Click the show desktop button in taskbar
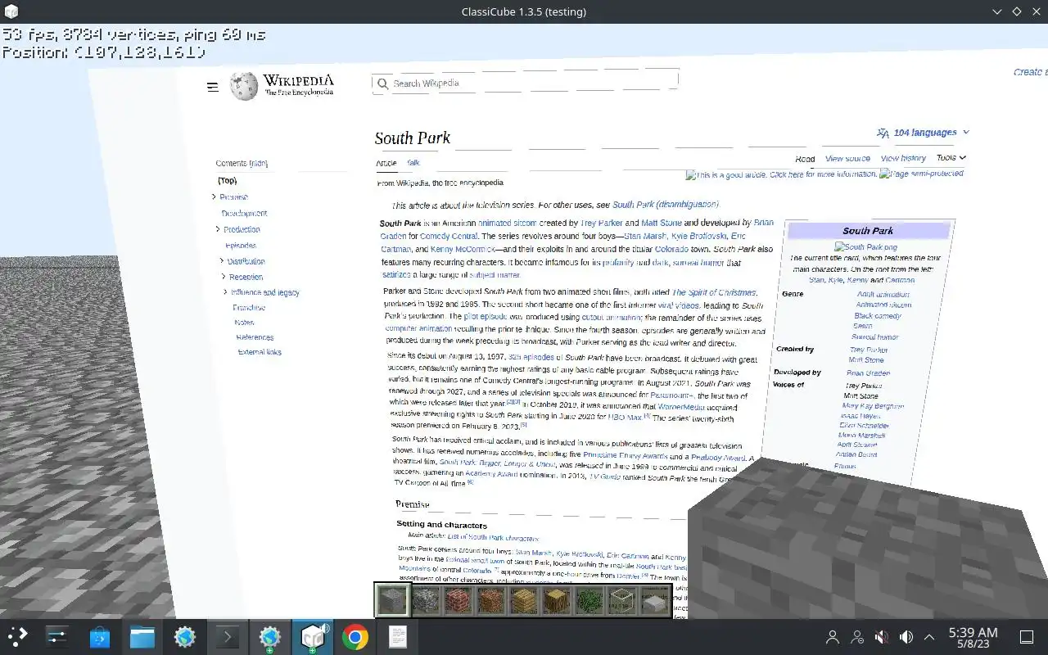The width and height of the screenshot is (1048, 655). 1026,637
